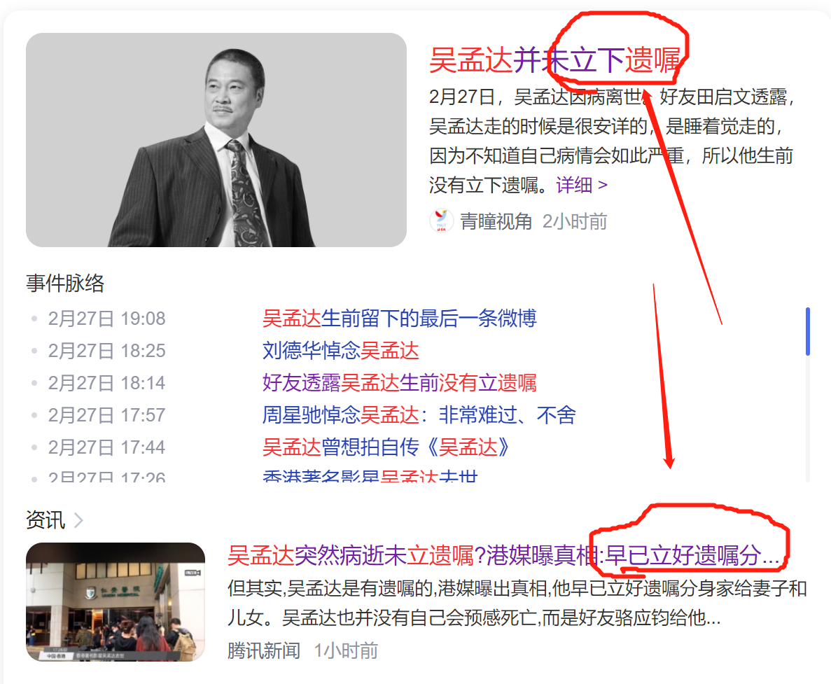Open the 资讯 section heading
Image resolution: width=831 pixels, height=684 pixels.
coord(46,519)
